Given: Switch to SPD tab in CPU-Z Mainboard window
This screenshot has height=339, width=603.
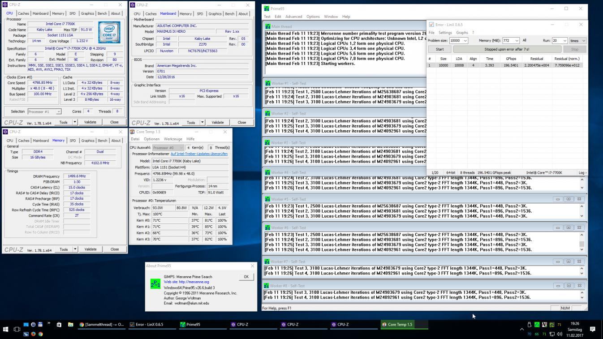Looking at the screenshot, I should tap(200, 14).
